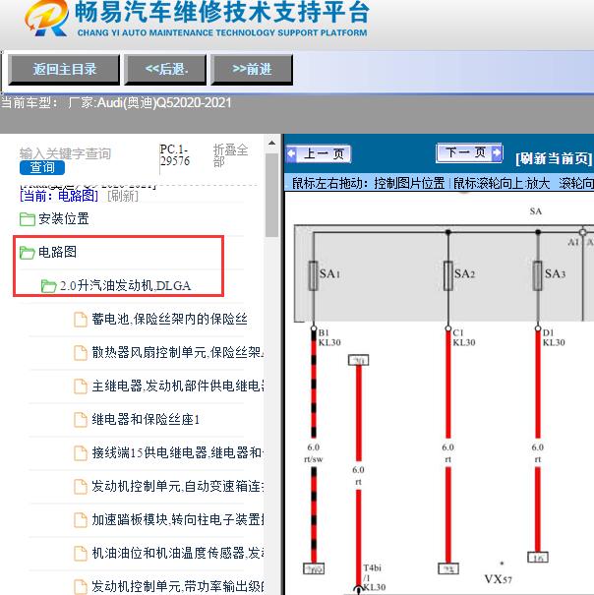Click the sidebar vertical scrollbar thumb
The width and height of the screenshot is (594, 595).
271,195
